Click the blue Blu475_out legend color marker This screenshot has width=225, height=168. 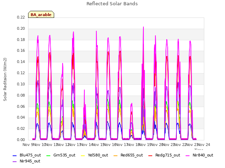tap(15, 156)
